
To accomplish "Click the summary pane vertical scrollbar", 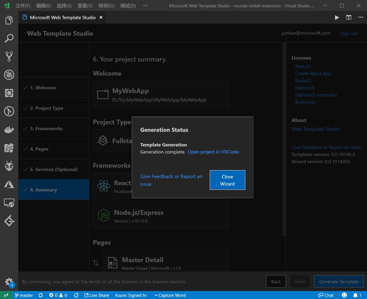I will tap(284, 139).
